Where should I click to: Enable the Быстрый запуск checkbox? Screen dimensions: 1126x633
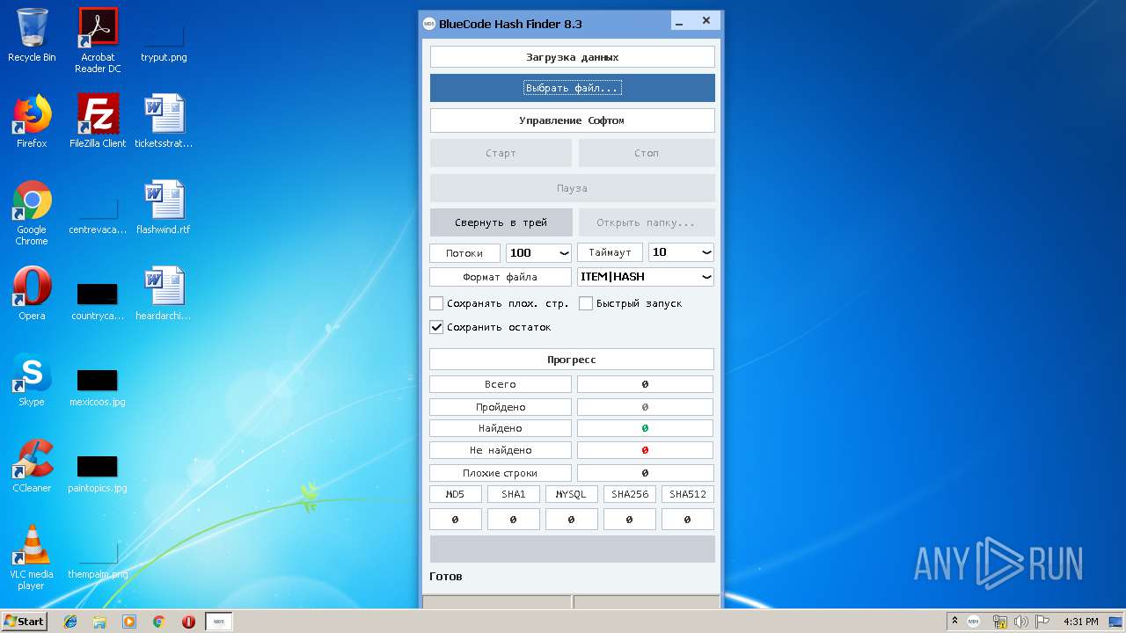[x=586, y=303]
